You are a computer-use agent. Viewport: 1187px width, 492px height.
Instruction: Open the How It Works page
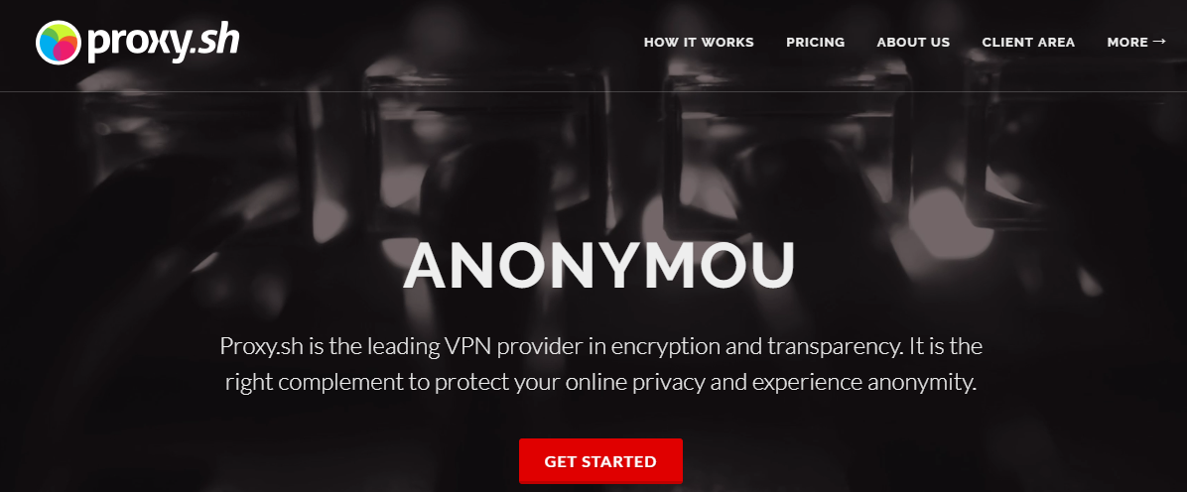[x=699, y=43]
